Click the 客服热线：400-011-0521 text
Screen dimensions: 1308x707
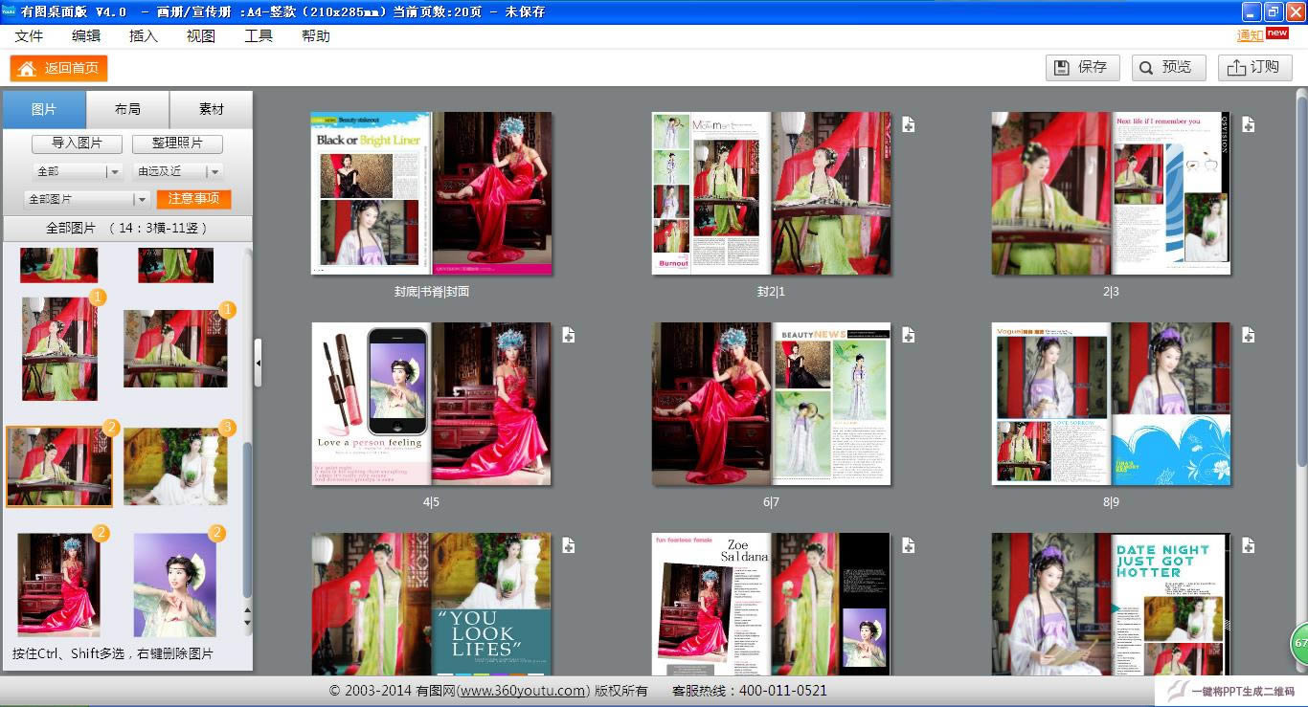click(750, 690)
